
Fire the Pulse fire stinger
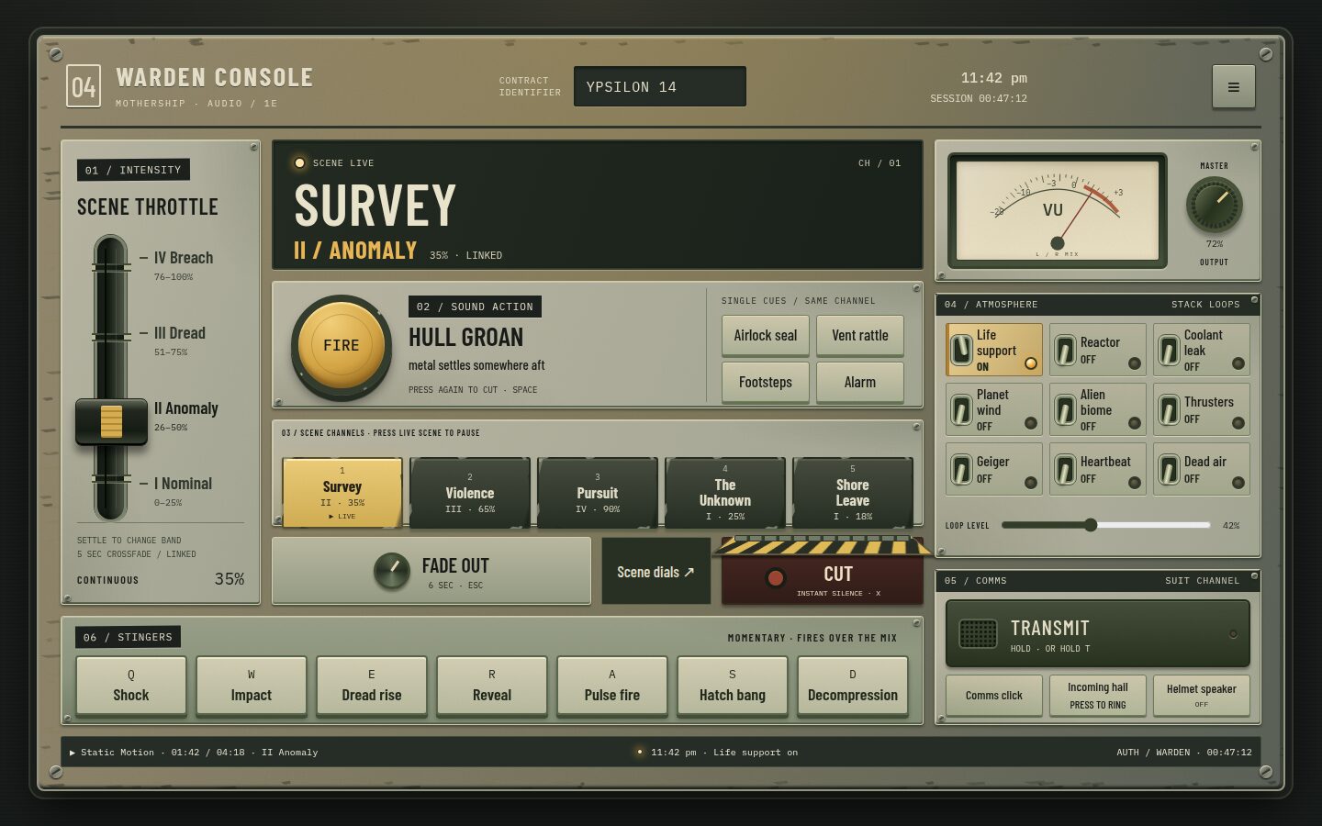point(612,686)
